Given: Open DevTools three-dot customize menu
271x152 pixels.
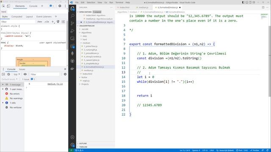Looking at the screenshot, I should click(x=65, y=6).
